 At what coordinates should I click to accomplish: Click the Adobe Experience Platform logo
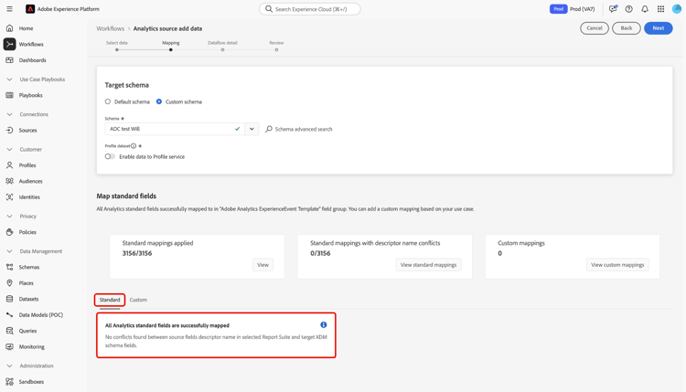(30, 9)
